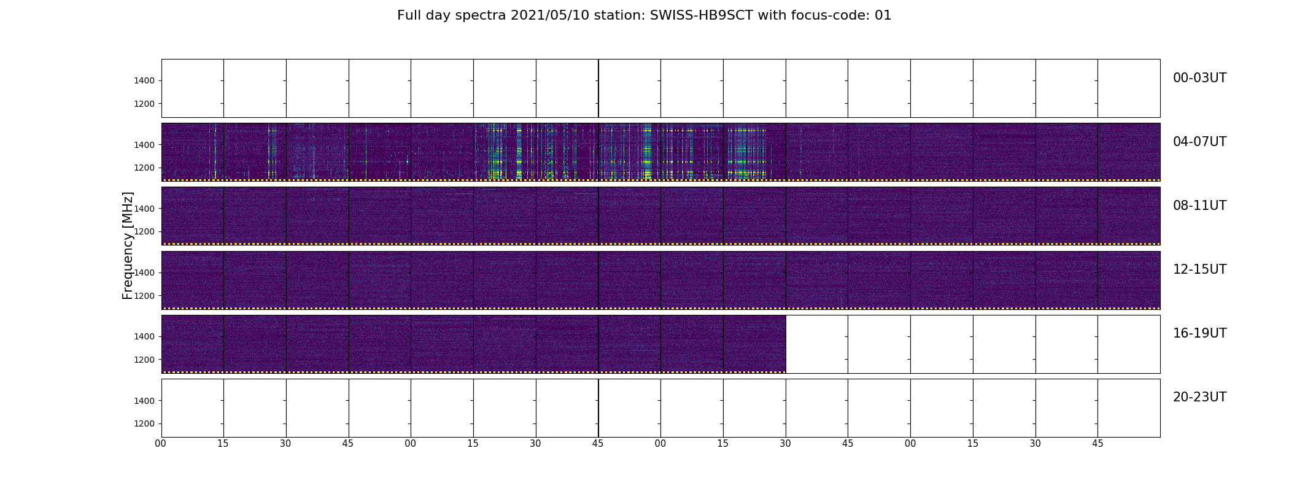This screenshot has height=491, width=1289.
Task: Click the 1400 tick of the 08-11UT row
Action: 144,209
